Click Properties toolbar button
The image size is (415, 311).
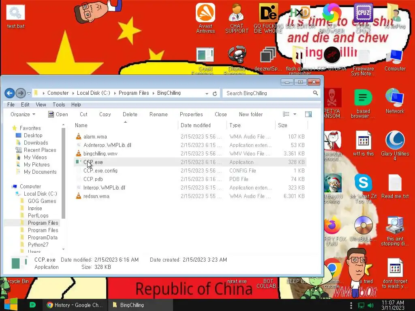pos(191,114)
